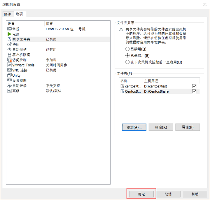
Task: Click the folder icon beside centos7t...
Action: [122, 86]
